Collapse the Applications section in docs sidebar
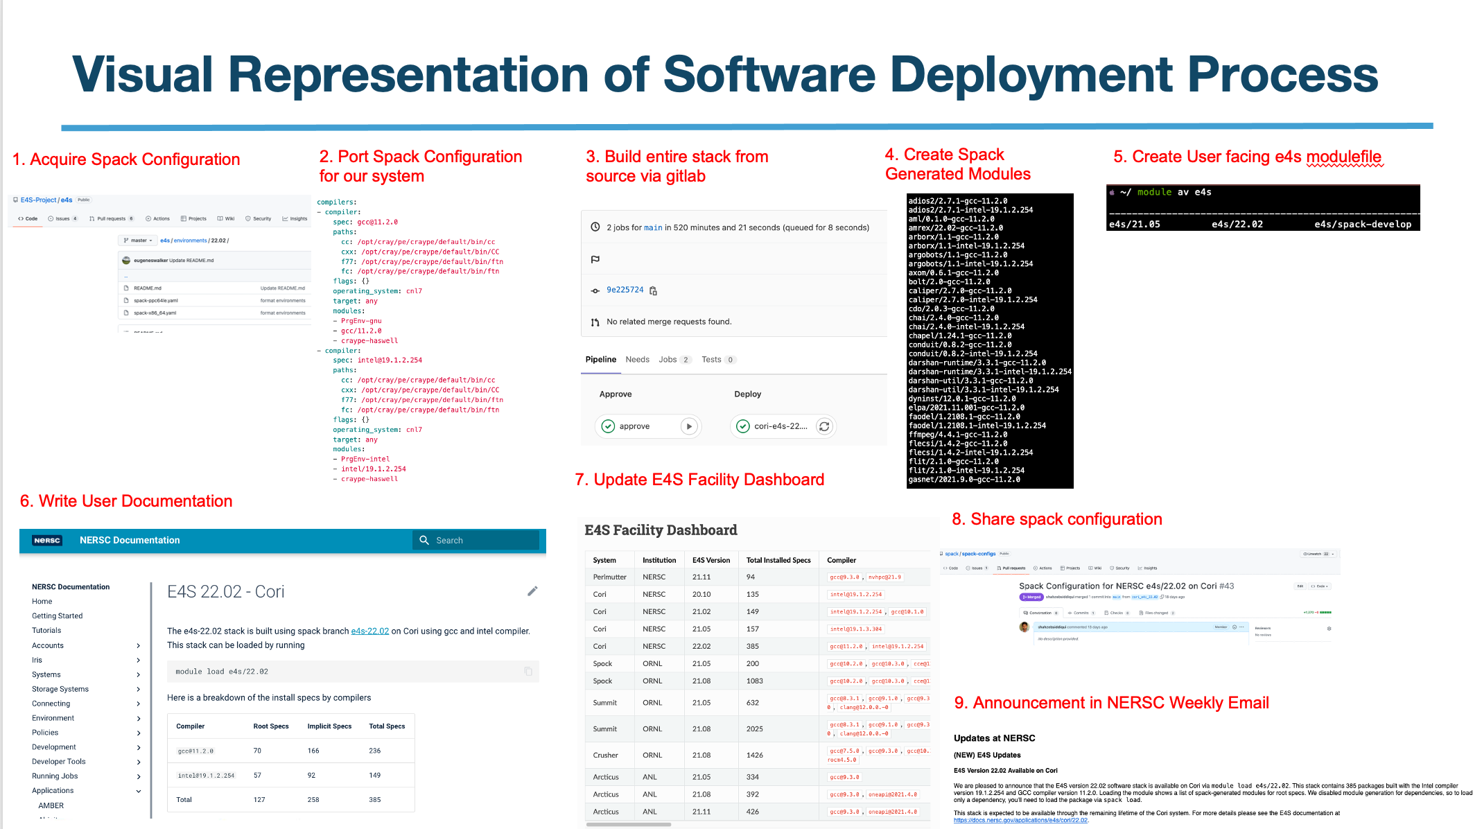This screenshot has height=829, width=1482. pos(139,791)
